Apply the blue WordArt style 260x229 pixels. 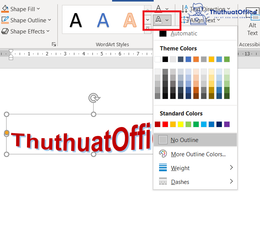[x=103, y=20]
